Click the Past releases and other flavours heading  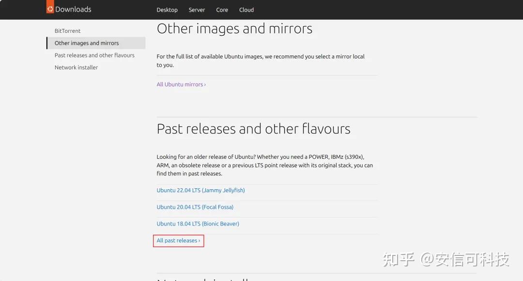click(253, 129)
